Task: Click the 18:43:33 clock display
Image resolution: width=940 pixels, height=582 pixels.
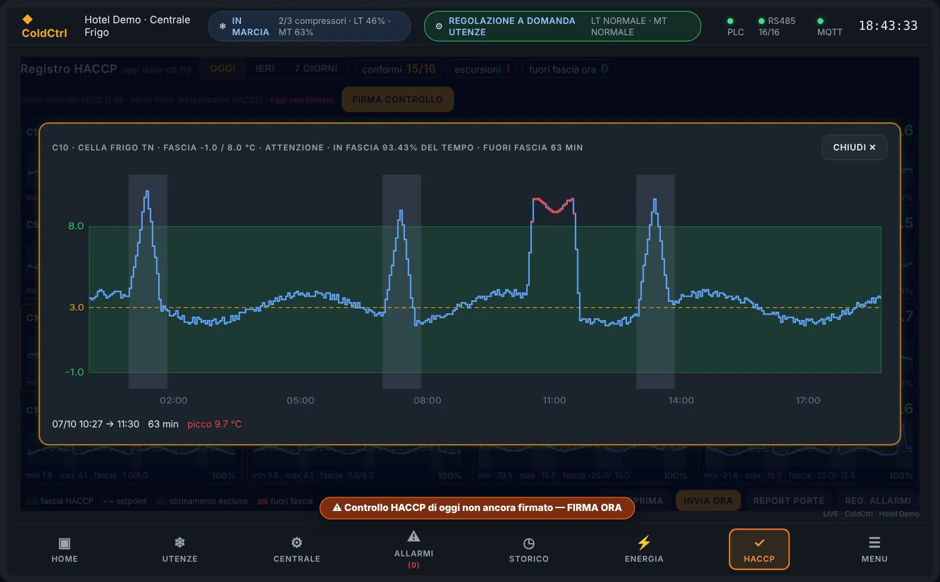Action: coord(888,26)
